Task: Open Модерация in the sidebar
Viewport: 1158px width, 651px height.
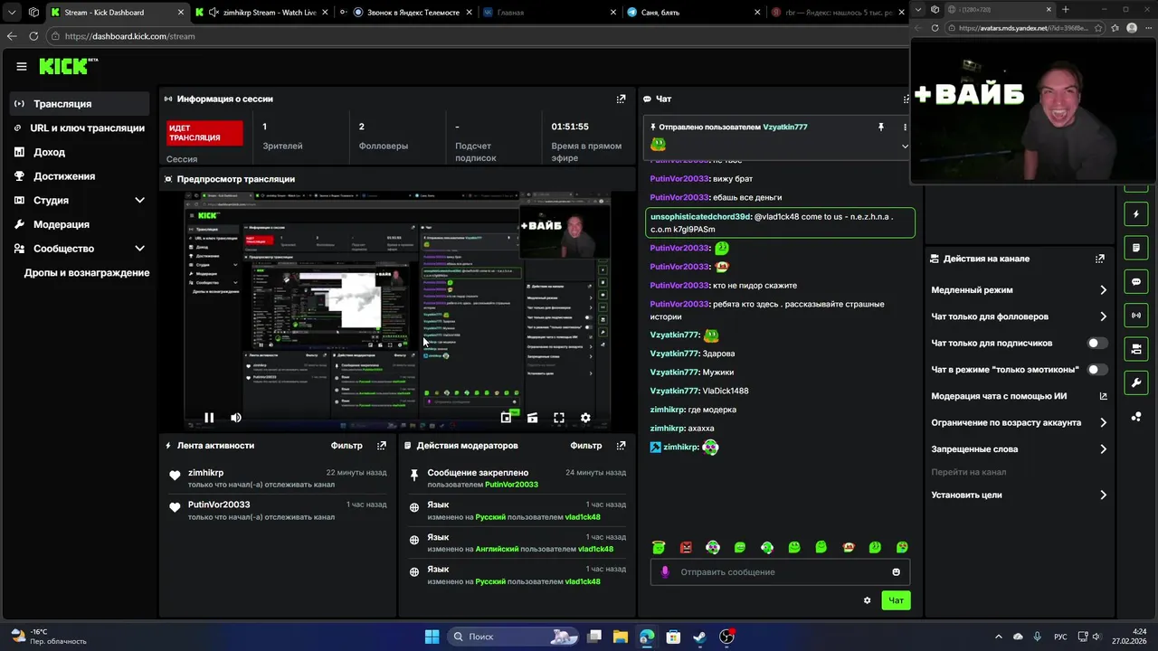Action: click(x=81, y=224)
